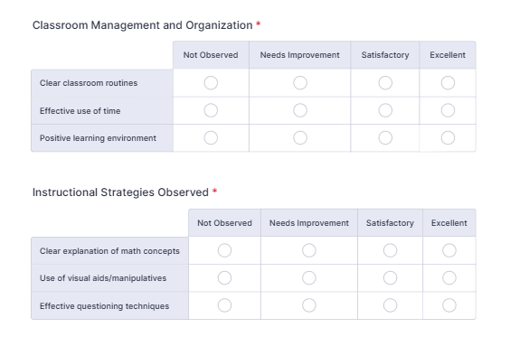Mark Use of visual aids/manipulatives Needs Improvement
The image size is (510, 337).
pyautogui.click(x=309, y=278)
